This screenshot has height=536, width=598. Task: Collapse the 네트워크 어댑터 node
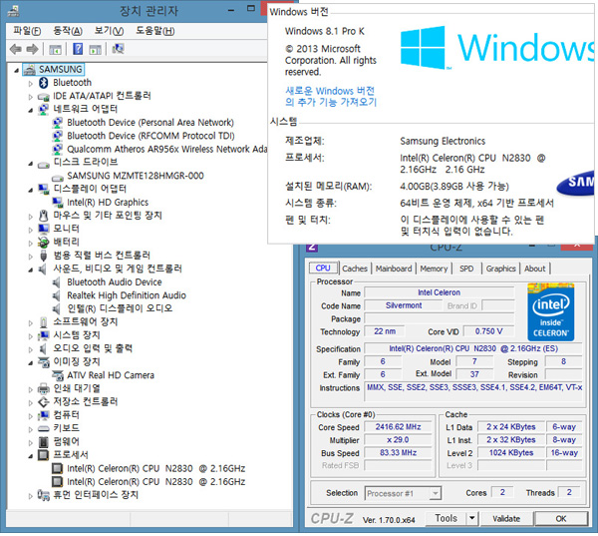[x=31, y=110]
